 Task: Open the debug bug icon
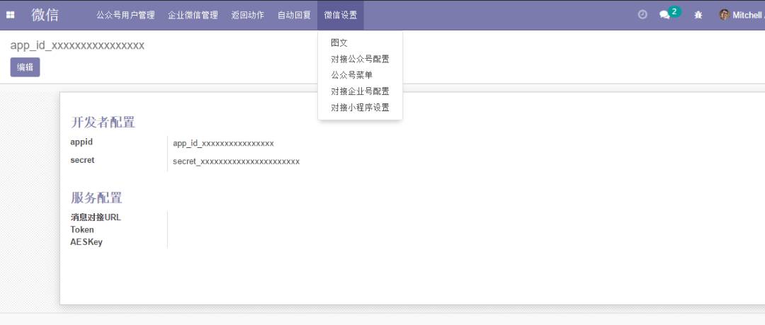click(698, 15)
